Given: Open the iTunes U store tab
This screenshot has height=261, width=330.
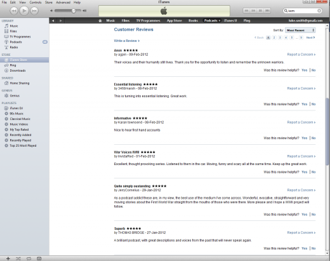Looking at the screenshot, I should coord(230,20).
